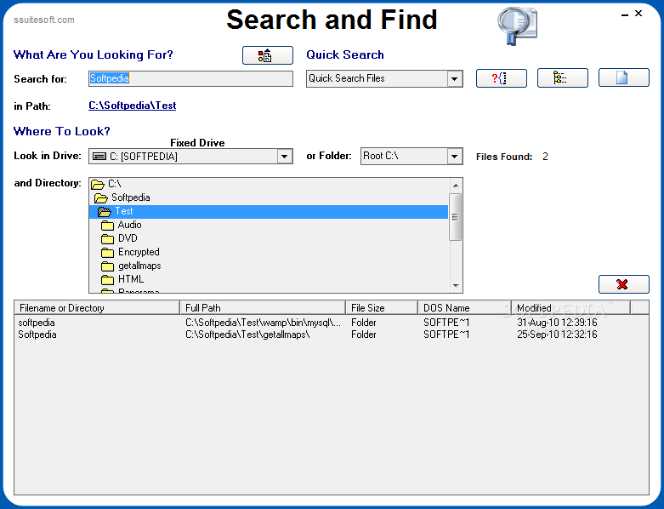The height and width of the screenshot is (509, 664).
Task: Click the C:\Softpedia\Test path link
Action: (x=132, y=106)
